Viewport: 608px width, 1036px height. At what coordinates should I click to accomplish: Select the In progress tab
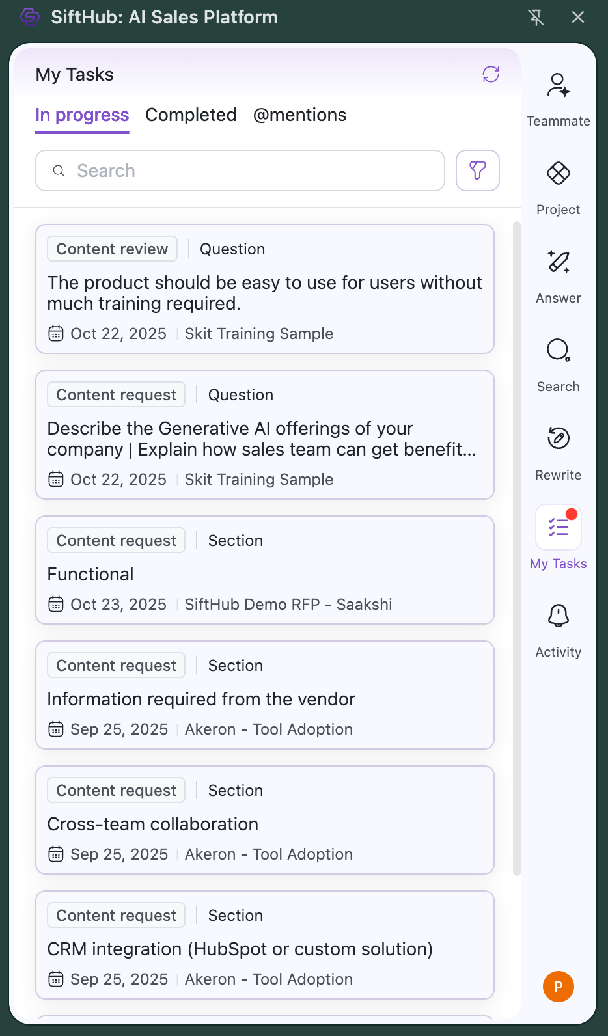coord(82,115)
